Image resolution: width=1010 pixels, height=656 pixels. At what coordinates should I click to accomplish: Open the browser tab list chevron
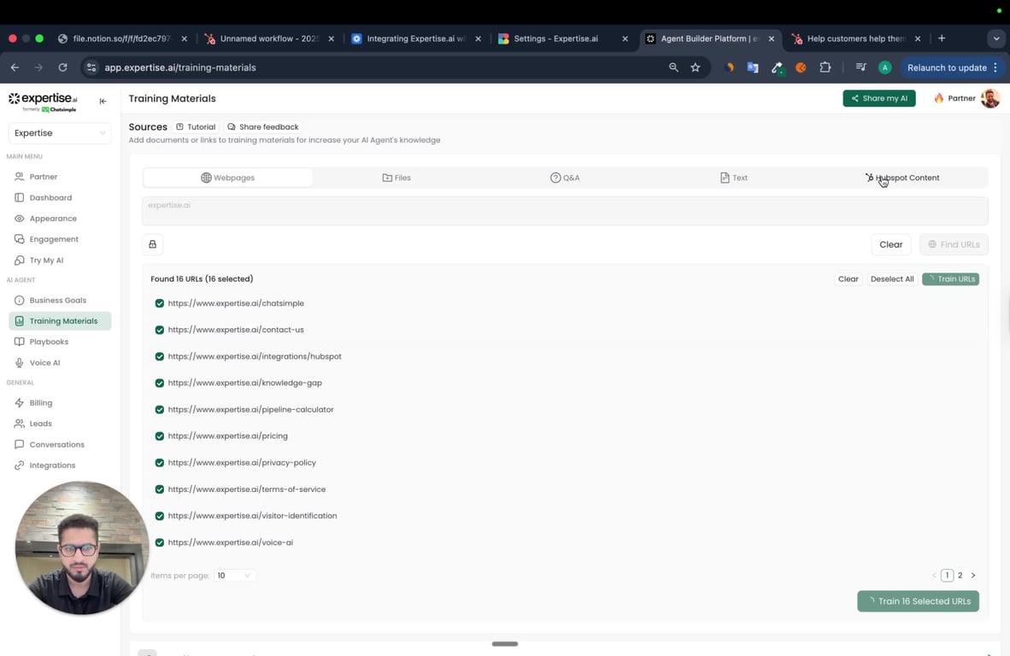point(995,38)
